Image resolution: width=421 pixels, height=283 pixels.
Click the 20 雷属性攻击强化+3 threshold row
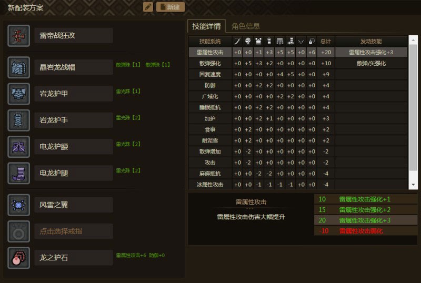point(366,220)
